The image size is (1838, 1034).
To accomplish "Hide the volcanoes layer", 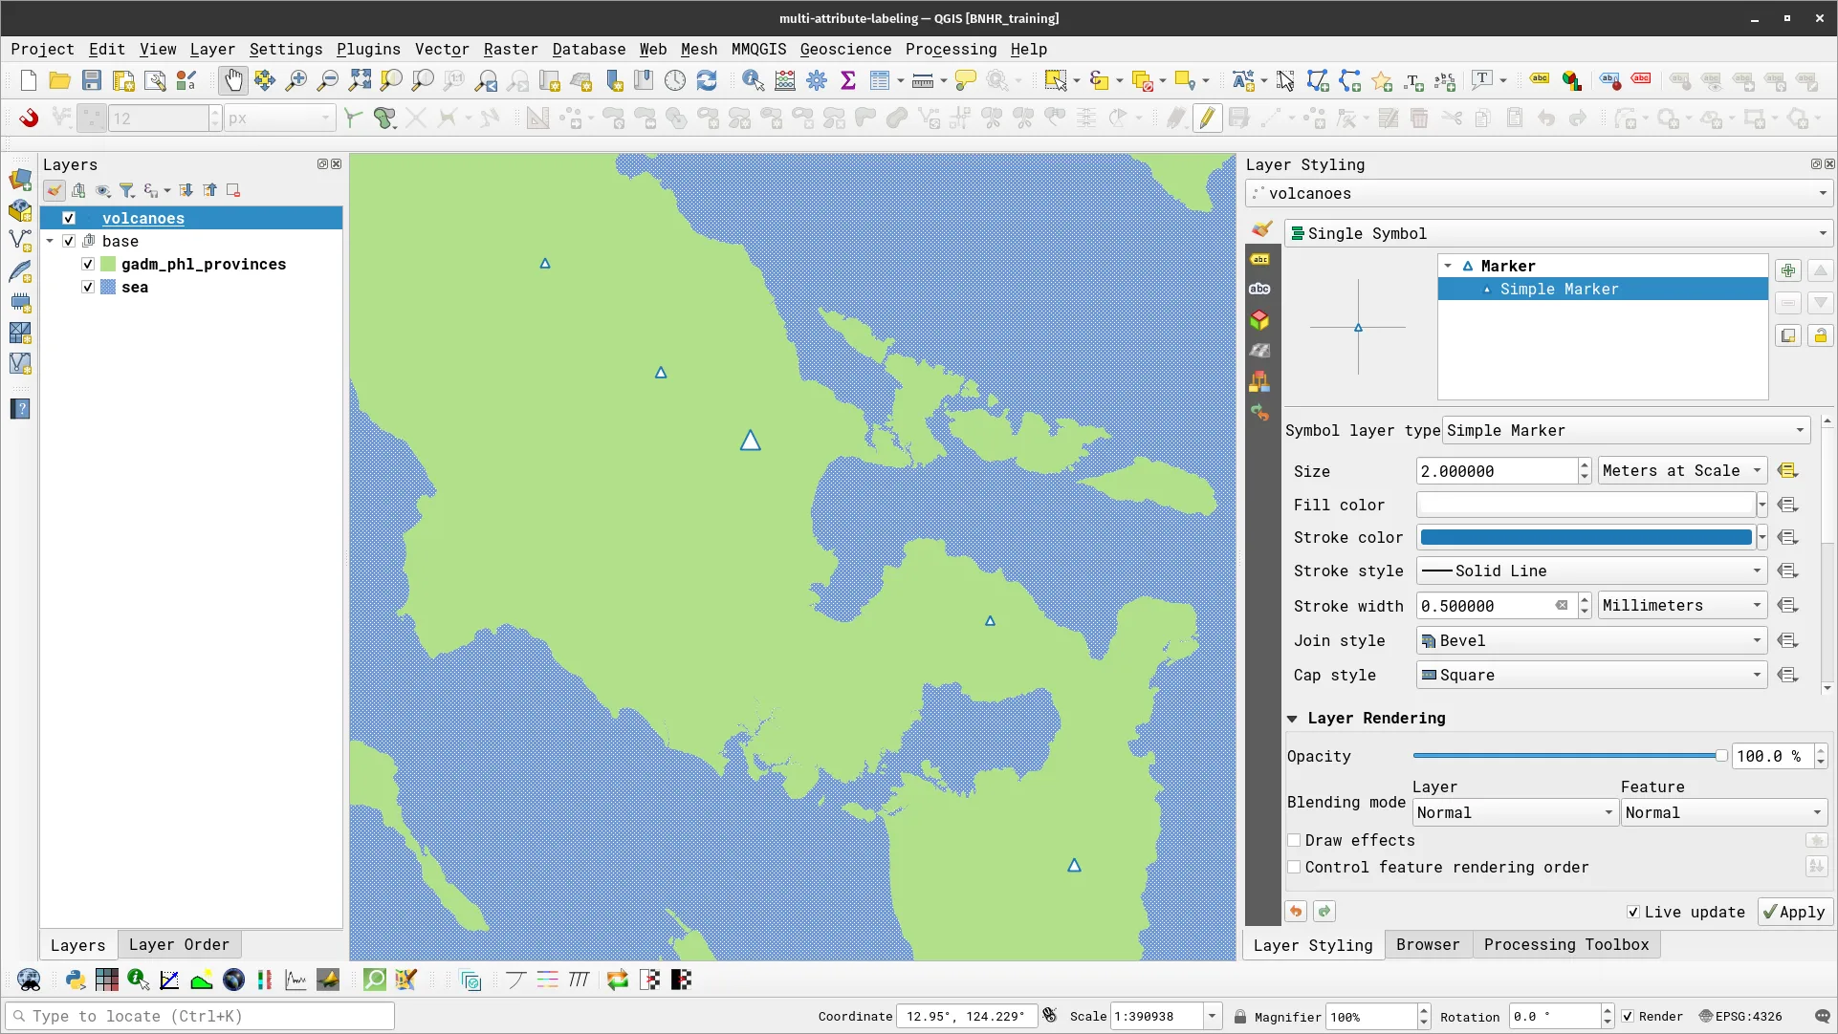I will [x=68, y=218].
